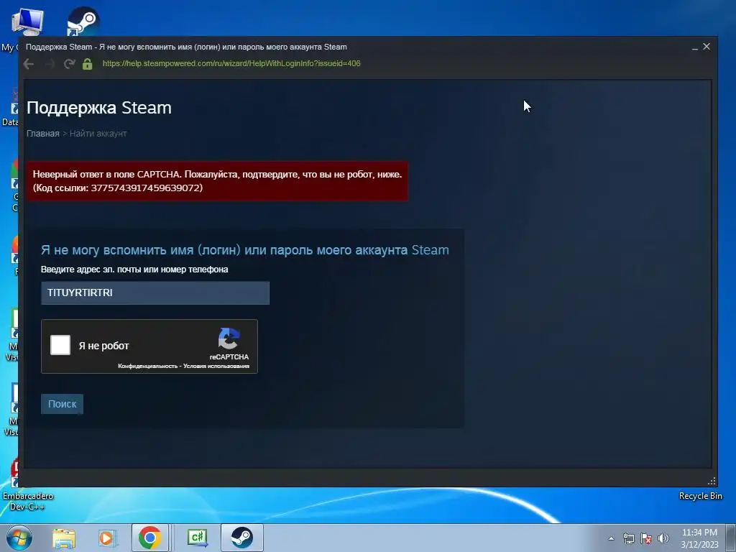Open the Windows Start menu

[x=19, y=538]
